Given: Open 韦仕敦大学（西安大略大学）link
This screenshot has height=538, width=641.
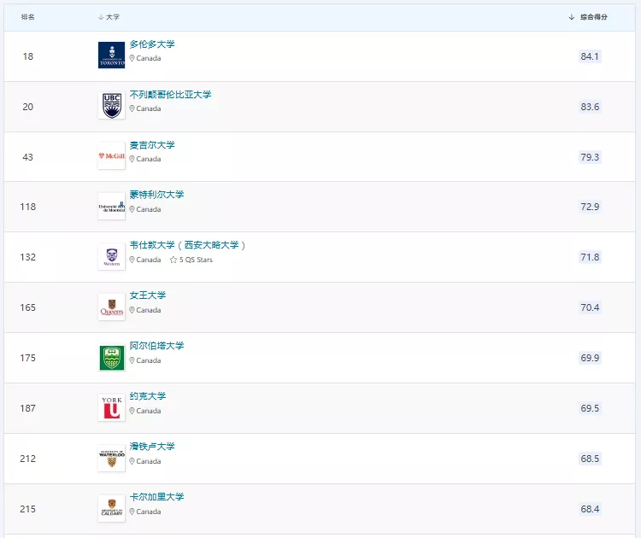Looking at the screenshot, I should point(188,245).
